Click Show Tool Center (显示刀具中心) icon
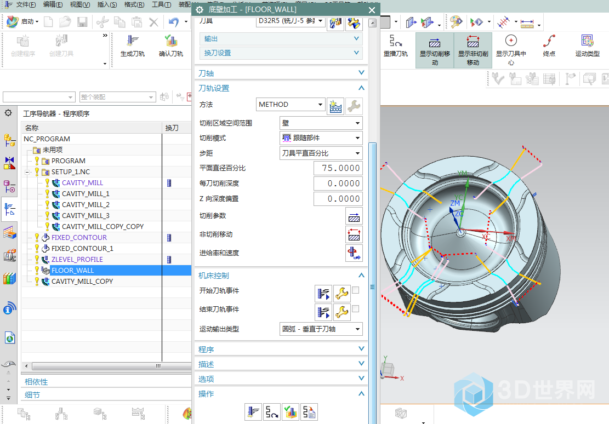Image resolution: width=609 pixels, height=424 pixels. coord(511,50)
